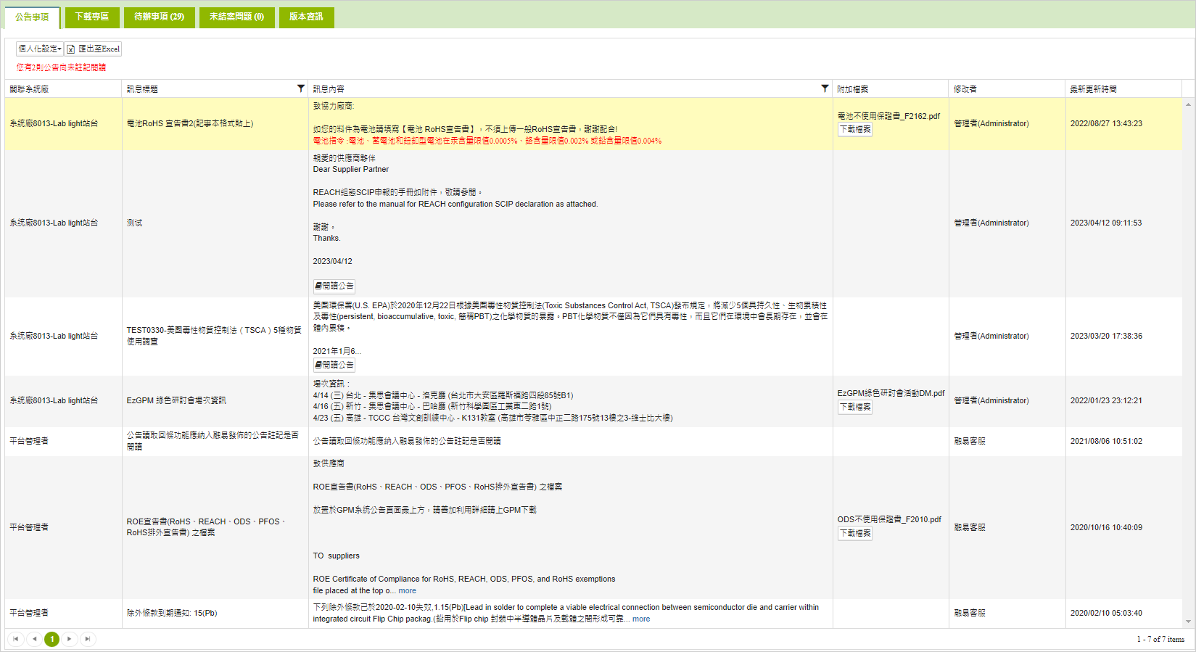Viewport: 1196px width, 652px height.
Task: Select page 1 in pager
Action: (x=51, y=639)
